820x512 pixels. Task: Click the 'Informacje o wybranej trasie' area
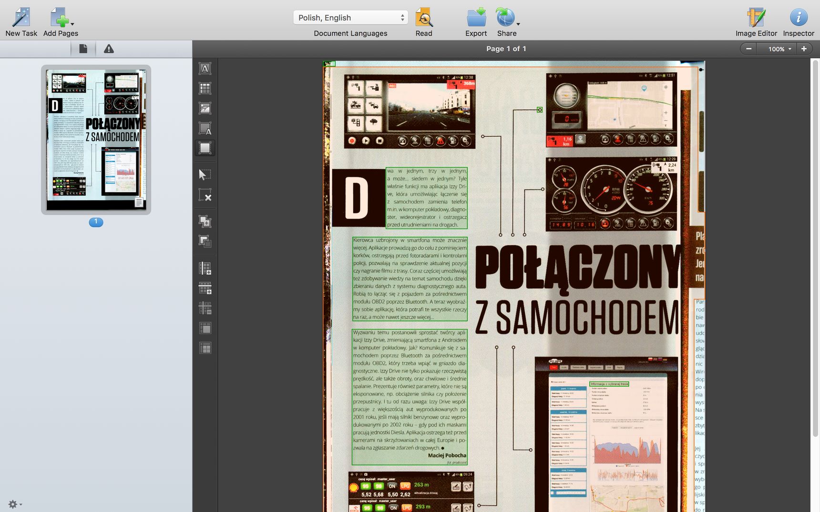pos(609,384)
